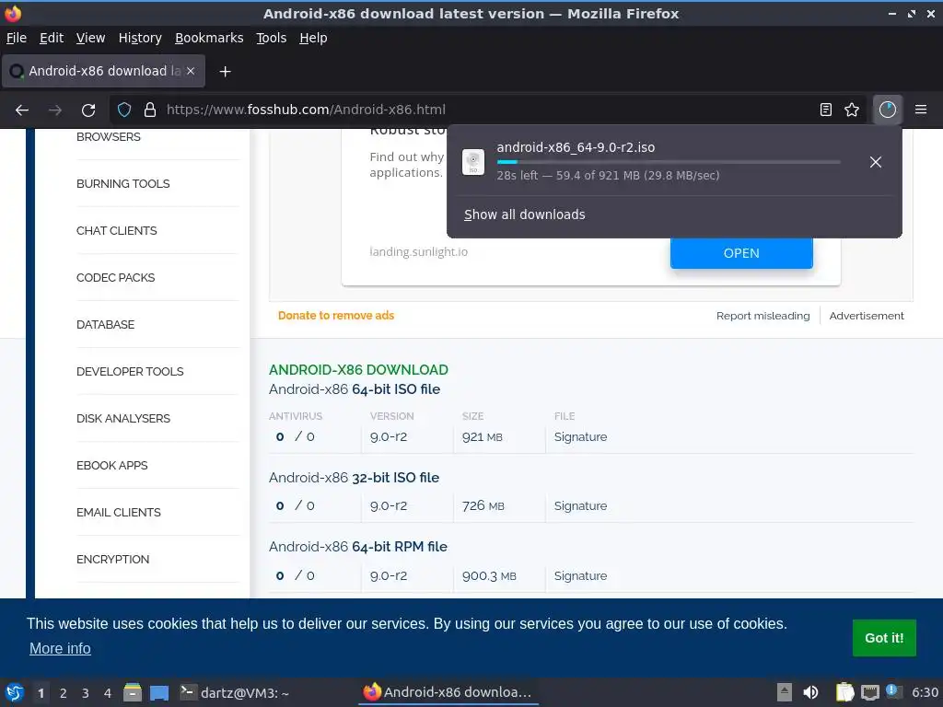
Task: Open the EBOOK APPS category
Action: 111,465
